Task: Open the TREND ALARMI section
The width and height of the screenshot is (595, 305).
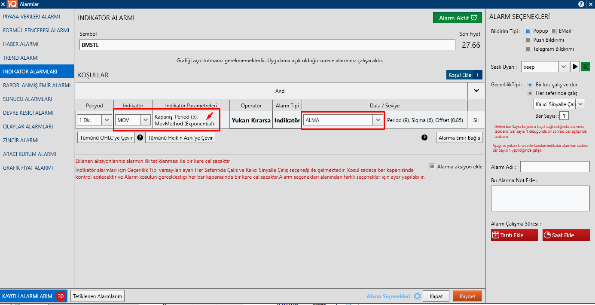Action: pos(21,58)
